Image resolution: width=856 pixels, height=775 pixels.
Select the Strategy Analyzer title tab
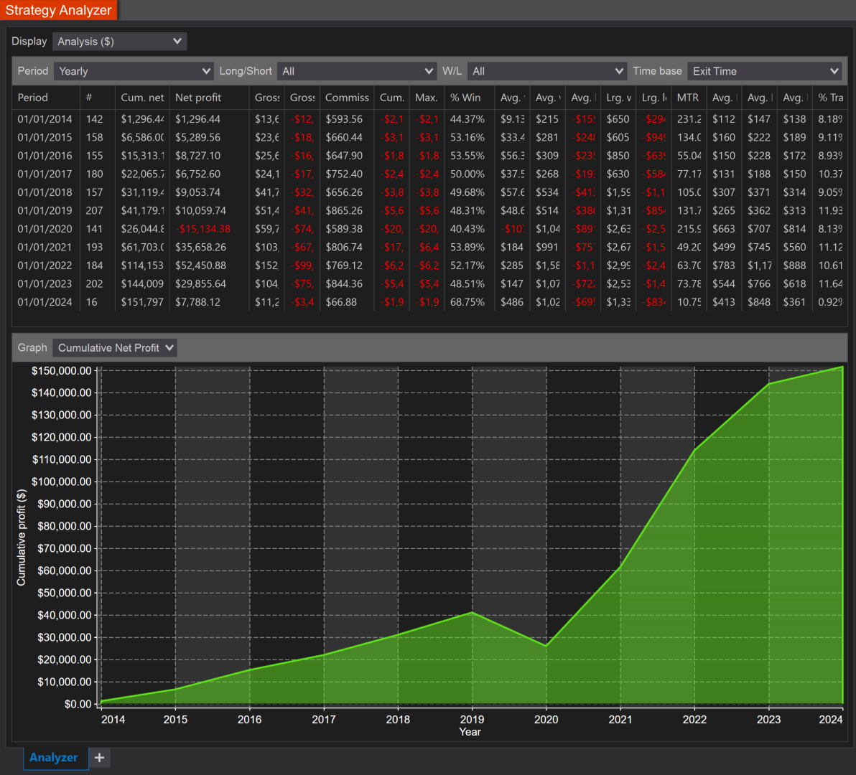(x=58, y=10)
